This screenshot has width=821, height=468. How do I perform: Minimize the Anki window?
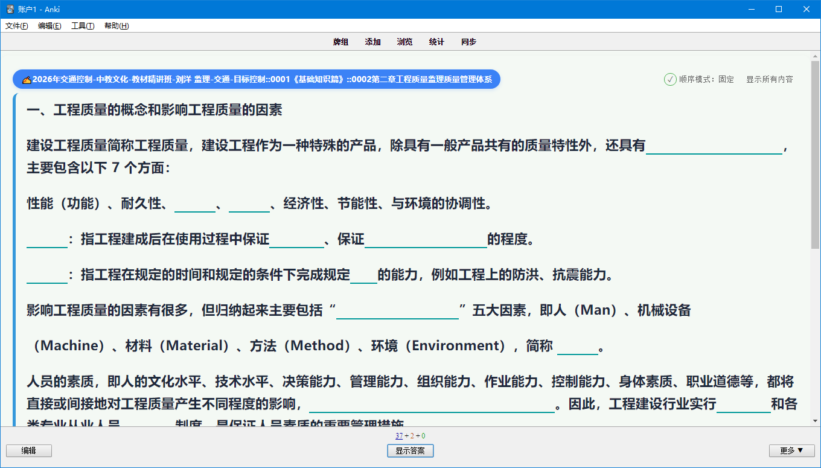[x=752, y=9]
